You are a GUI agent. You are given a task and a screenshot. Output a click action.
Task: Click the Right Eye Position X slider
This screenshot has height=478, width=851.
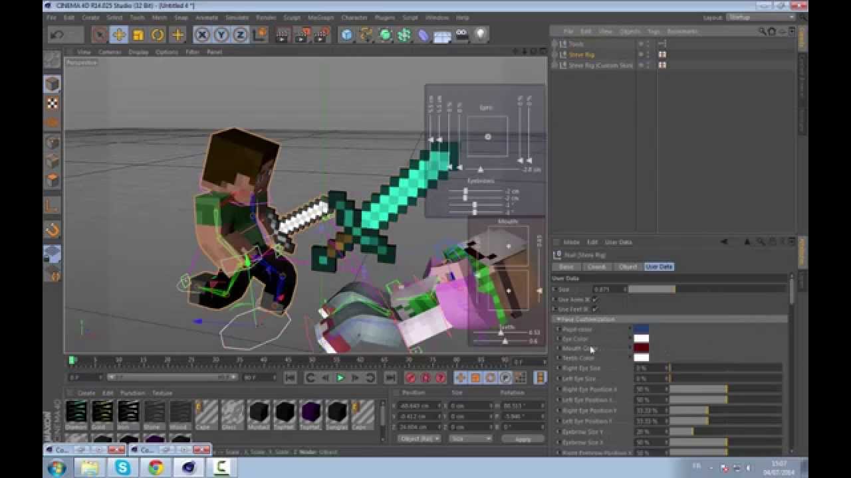[x=726, y=389]
